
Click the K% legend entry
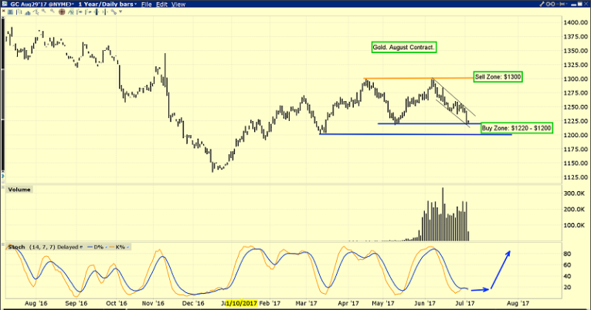tap(120, 247)
